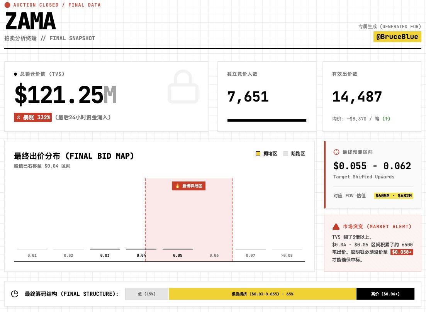Image resolution: width=426 pixels, height=312 pixels.
Task: Click the 对应 FDV 估值 label
Action: [x=350, y=195]
